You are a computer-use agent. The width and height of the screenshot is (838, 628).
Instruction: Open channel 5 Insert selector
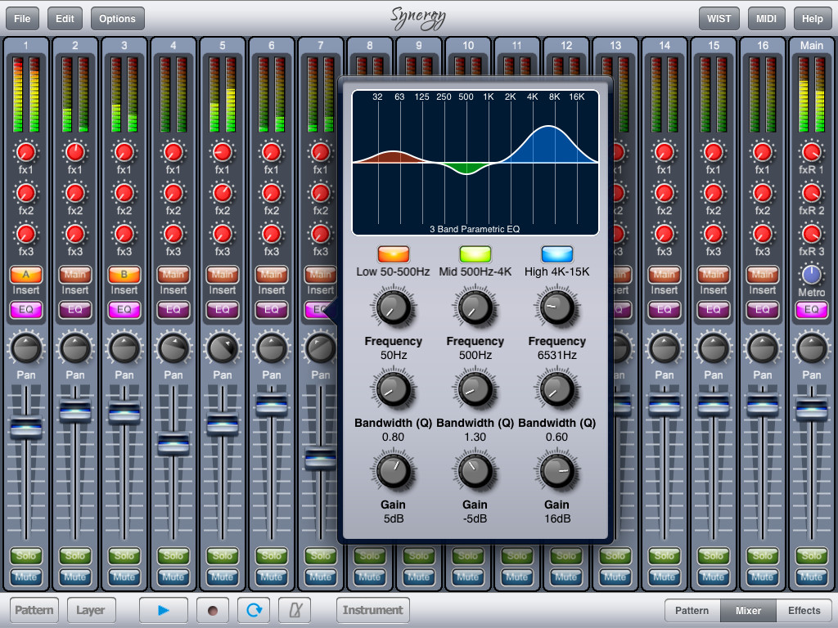point(223,275)
